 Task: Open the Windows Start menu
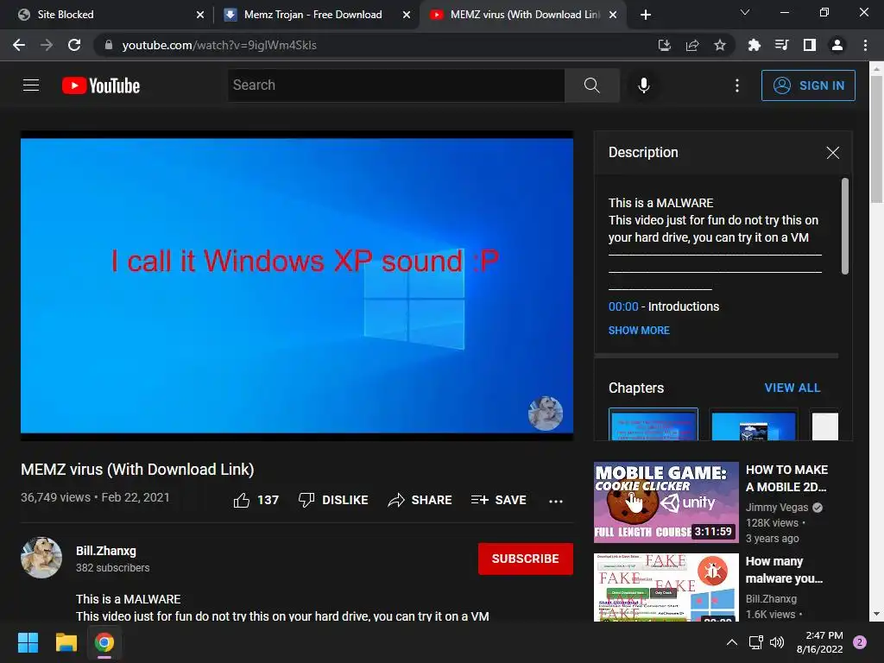point(28,642)
